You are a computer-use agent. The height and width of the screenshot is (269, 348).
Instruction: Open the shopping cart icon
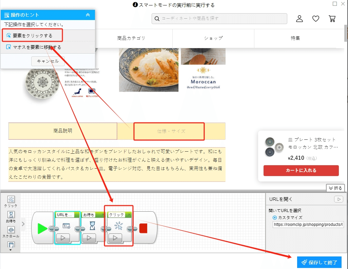332,19
